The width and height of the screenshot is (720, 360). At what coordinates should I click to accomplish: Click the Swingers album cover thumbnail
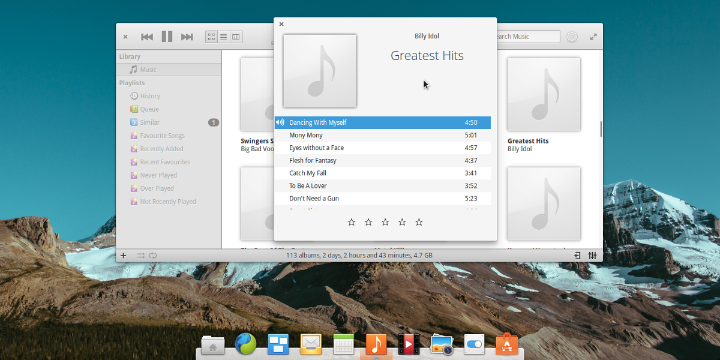pyautogui.click(x=257, y=94)
